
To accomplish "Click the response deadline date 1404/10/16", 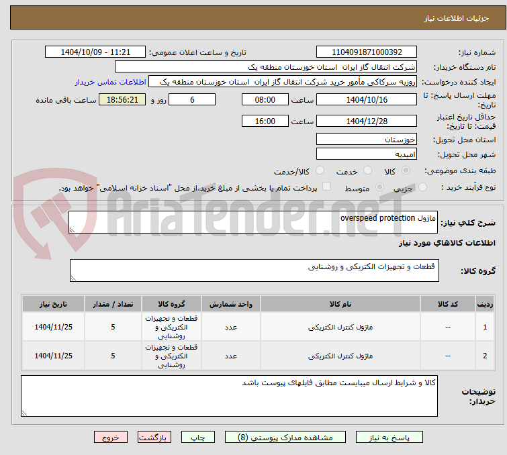I will 367,99.
